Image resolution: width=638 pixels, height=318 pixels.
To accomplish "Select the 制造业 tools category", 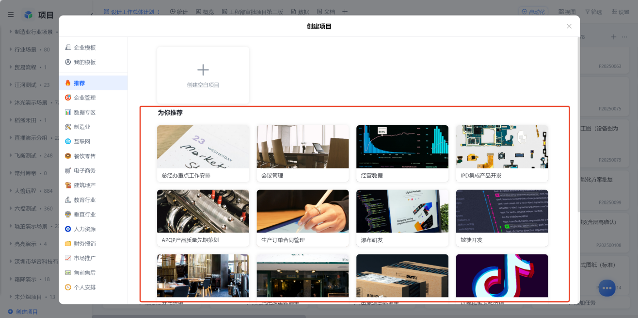I will point(93,127).
